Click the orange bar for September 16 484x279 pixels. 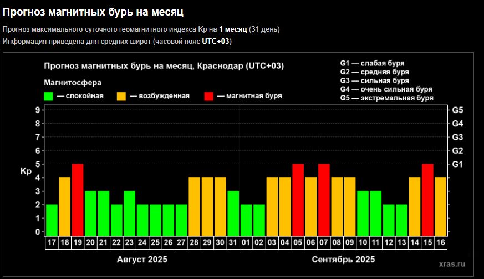tap(441, 207)
